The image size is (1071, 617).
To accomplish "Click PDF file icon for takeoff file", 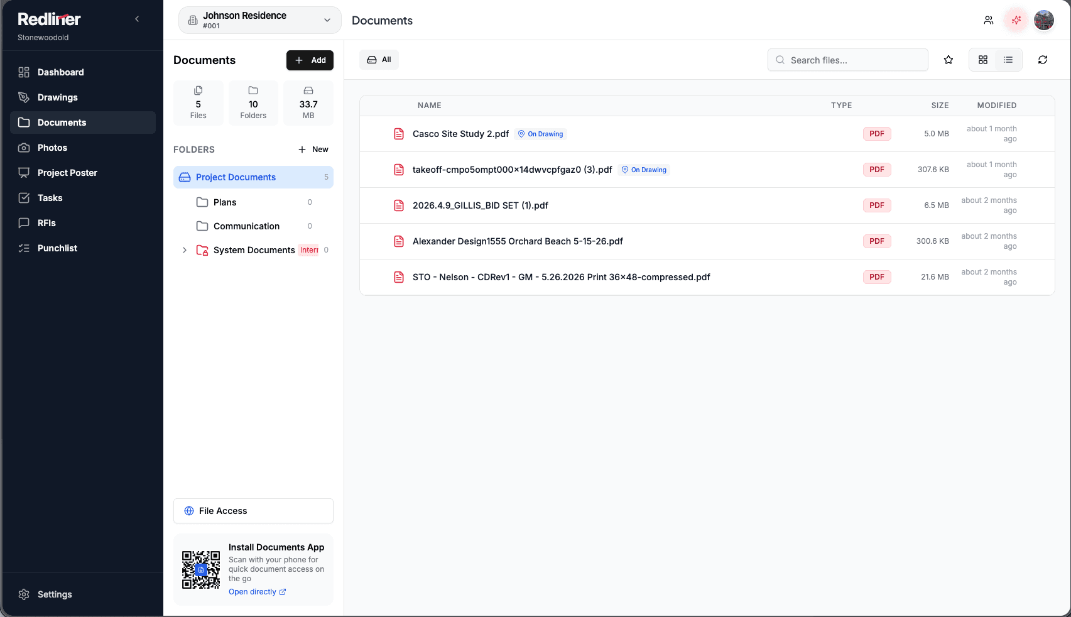I will pyautogui.click(x=399, y=170).
